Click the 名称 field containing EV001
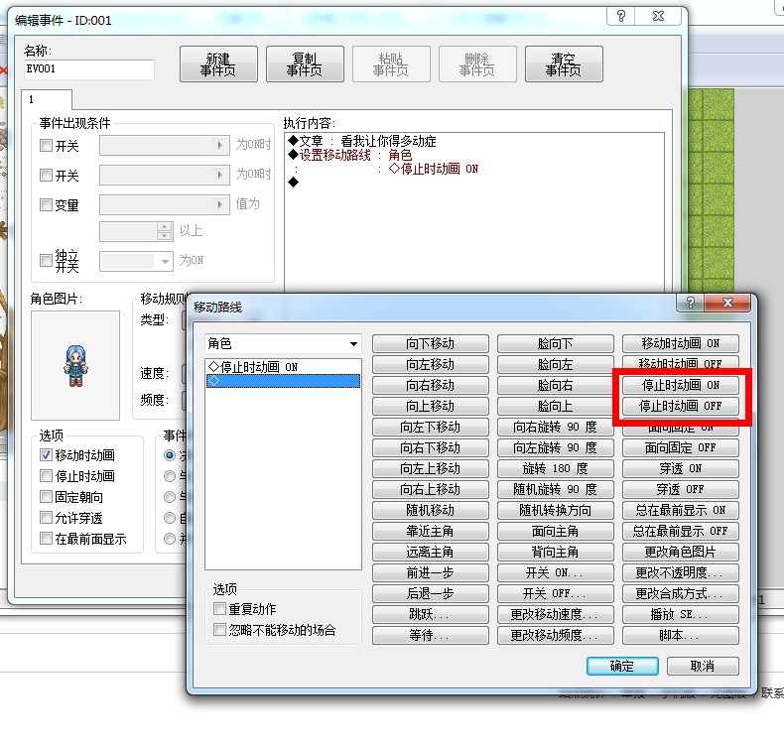 88,69
